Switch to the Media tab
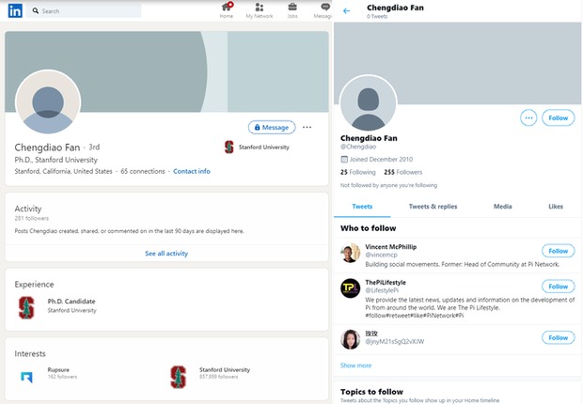 click(503, 206)
